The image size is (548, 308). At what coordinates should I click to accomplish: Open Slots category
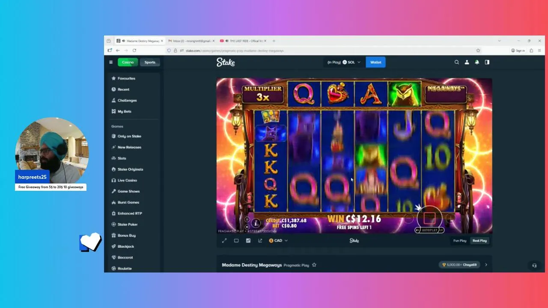133,158
